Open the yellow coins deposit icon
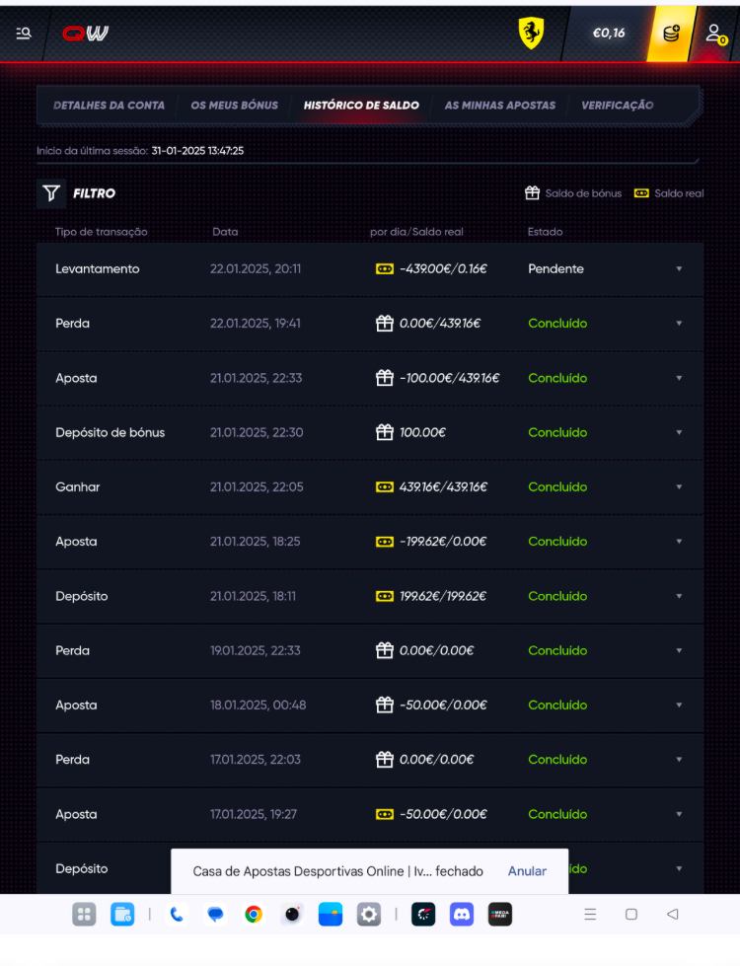This screenshot has height=966, width=740. pyautogui.click(x=671, y=33)
